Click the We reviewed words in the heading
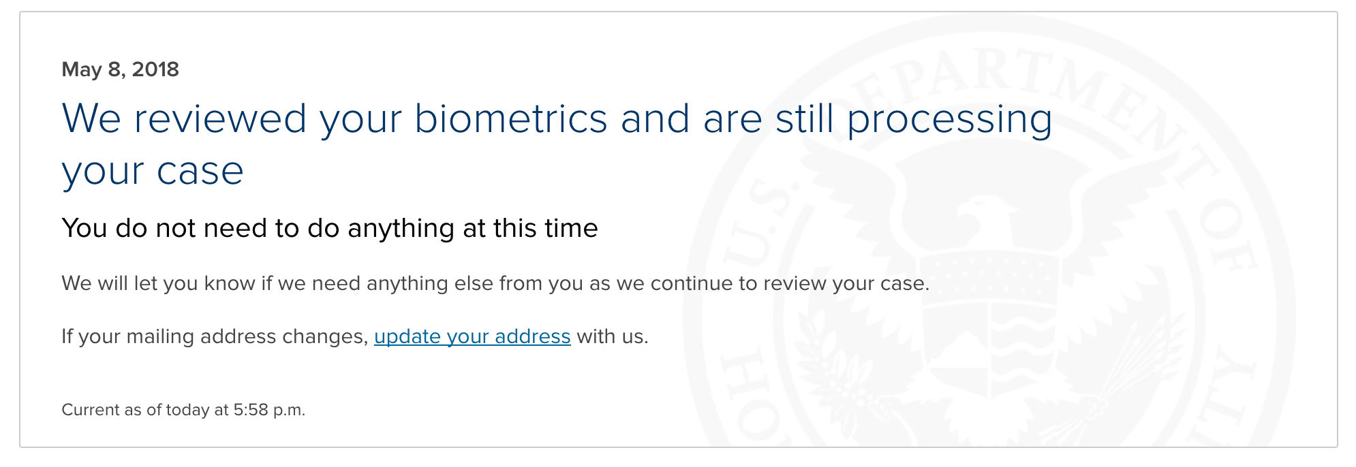 click(184, 118)
